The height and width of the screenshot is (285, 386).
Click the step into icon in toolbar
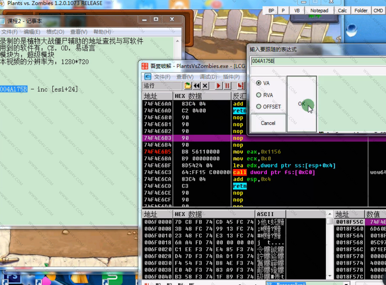pyautogui.click(x=241, y=86)
